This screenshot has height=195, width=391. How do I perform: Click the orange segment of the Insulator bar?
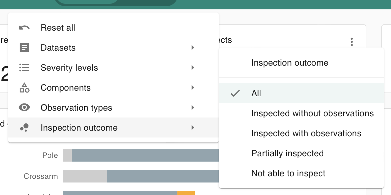tap(186, 194)
